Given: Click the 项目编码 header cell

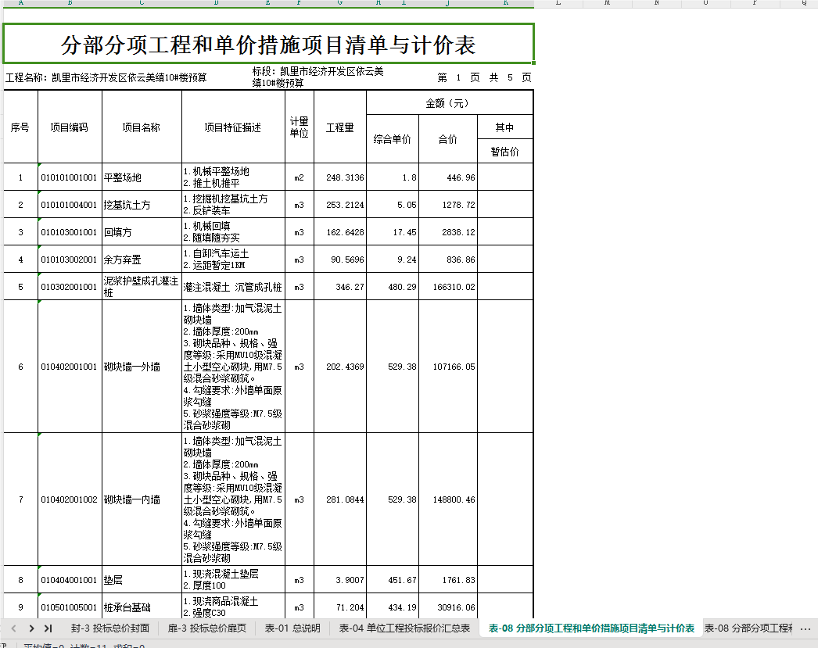Looking at the screenshot, I should 70,127.
